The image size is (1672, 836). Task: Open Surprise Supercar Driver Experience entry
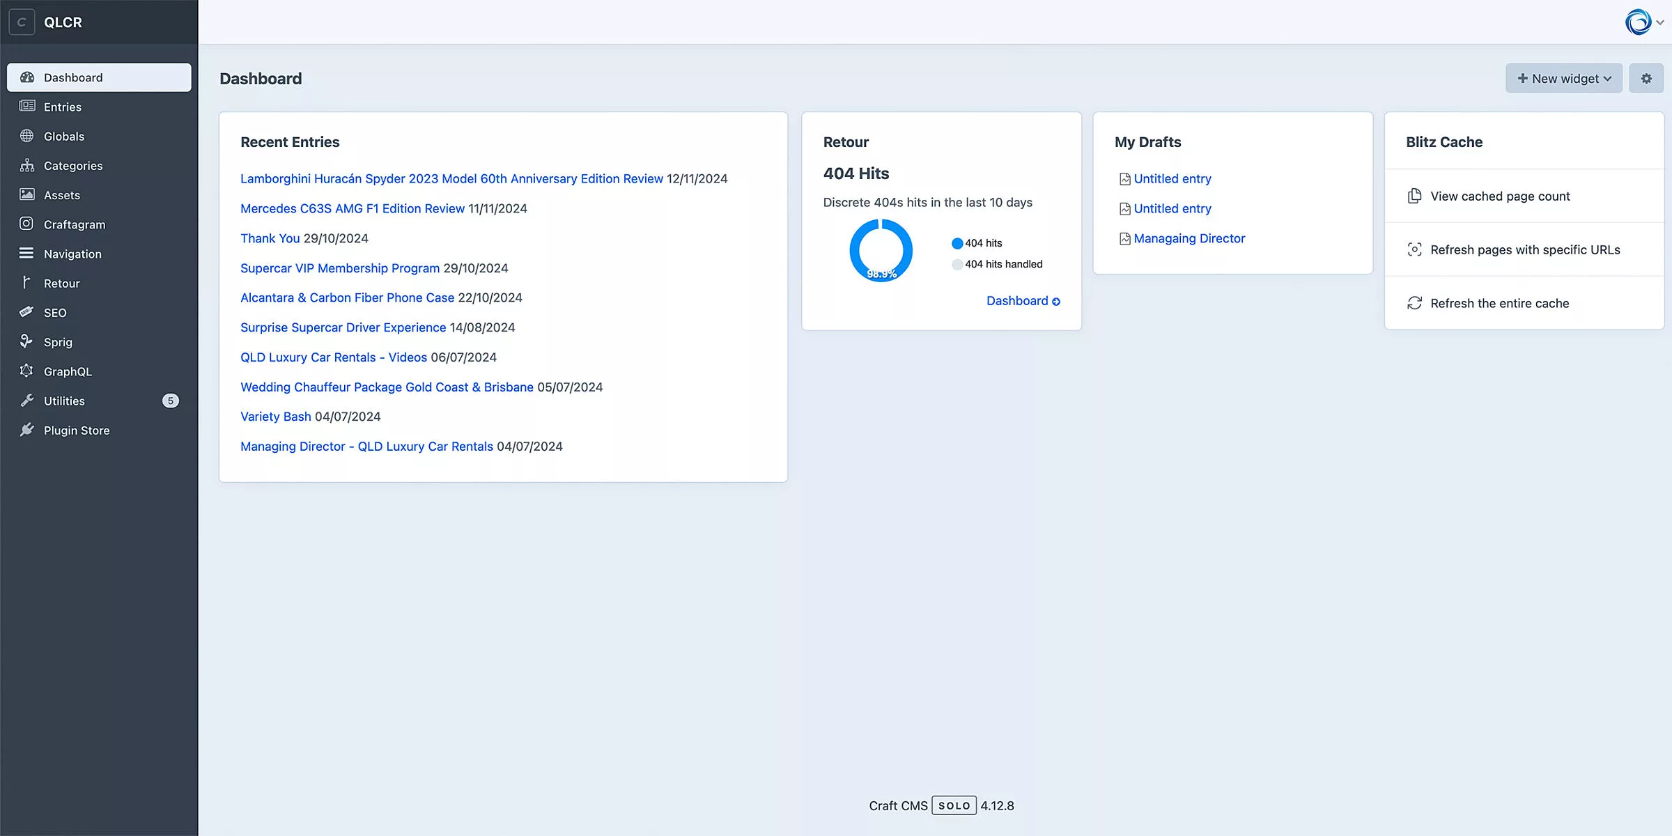click(x=343, y=327)
